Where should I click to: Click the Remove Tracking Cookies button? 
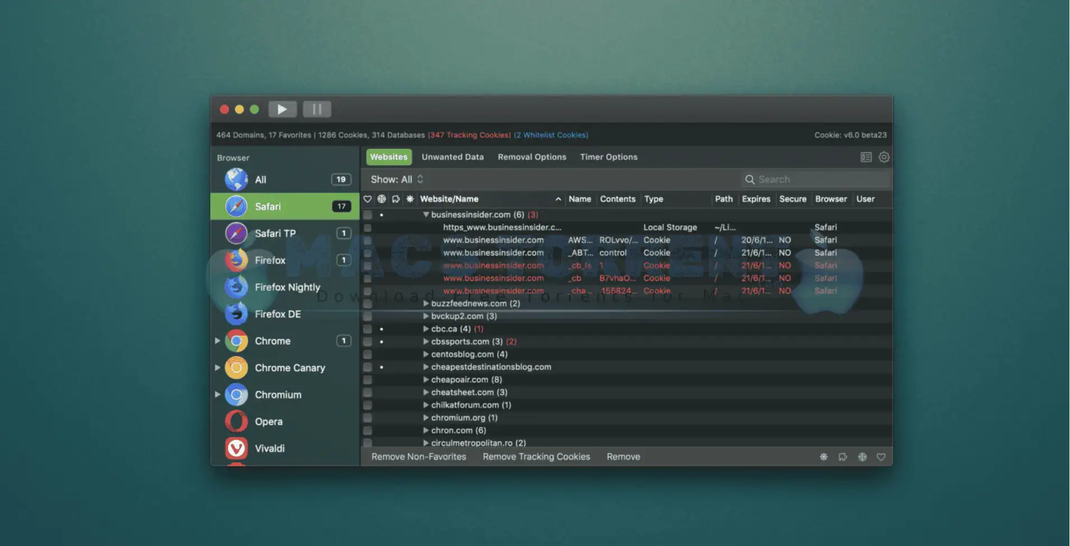[536, 457]
